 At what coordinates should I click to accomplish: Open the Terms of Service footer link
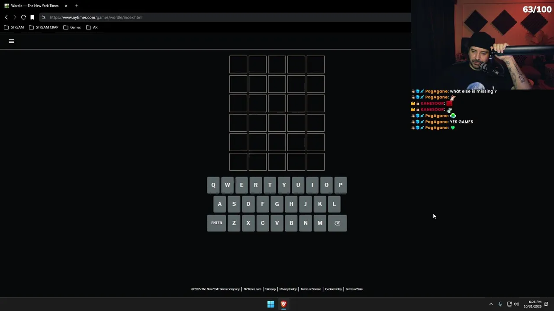[x=311, y=289]
